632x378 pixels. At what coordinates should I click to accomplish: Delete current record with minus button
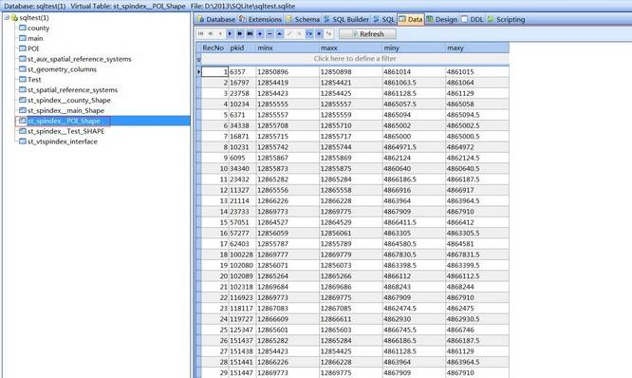click(270, 34)
